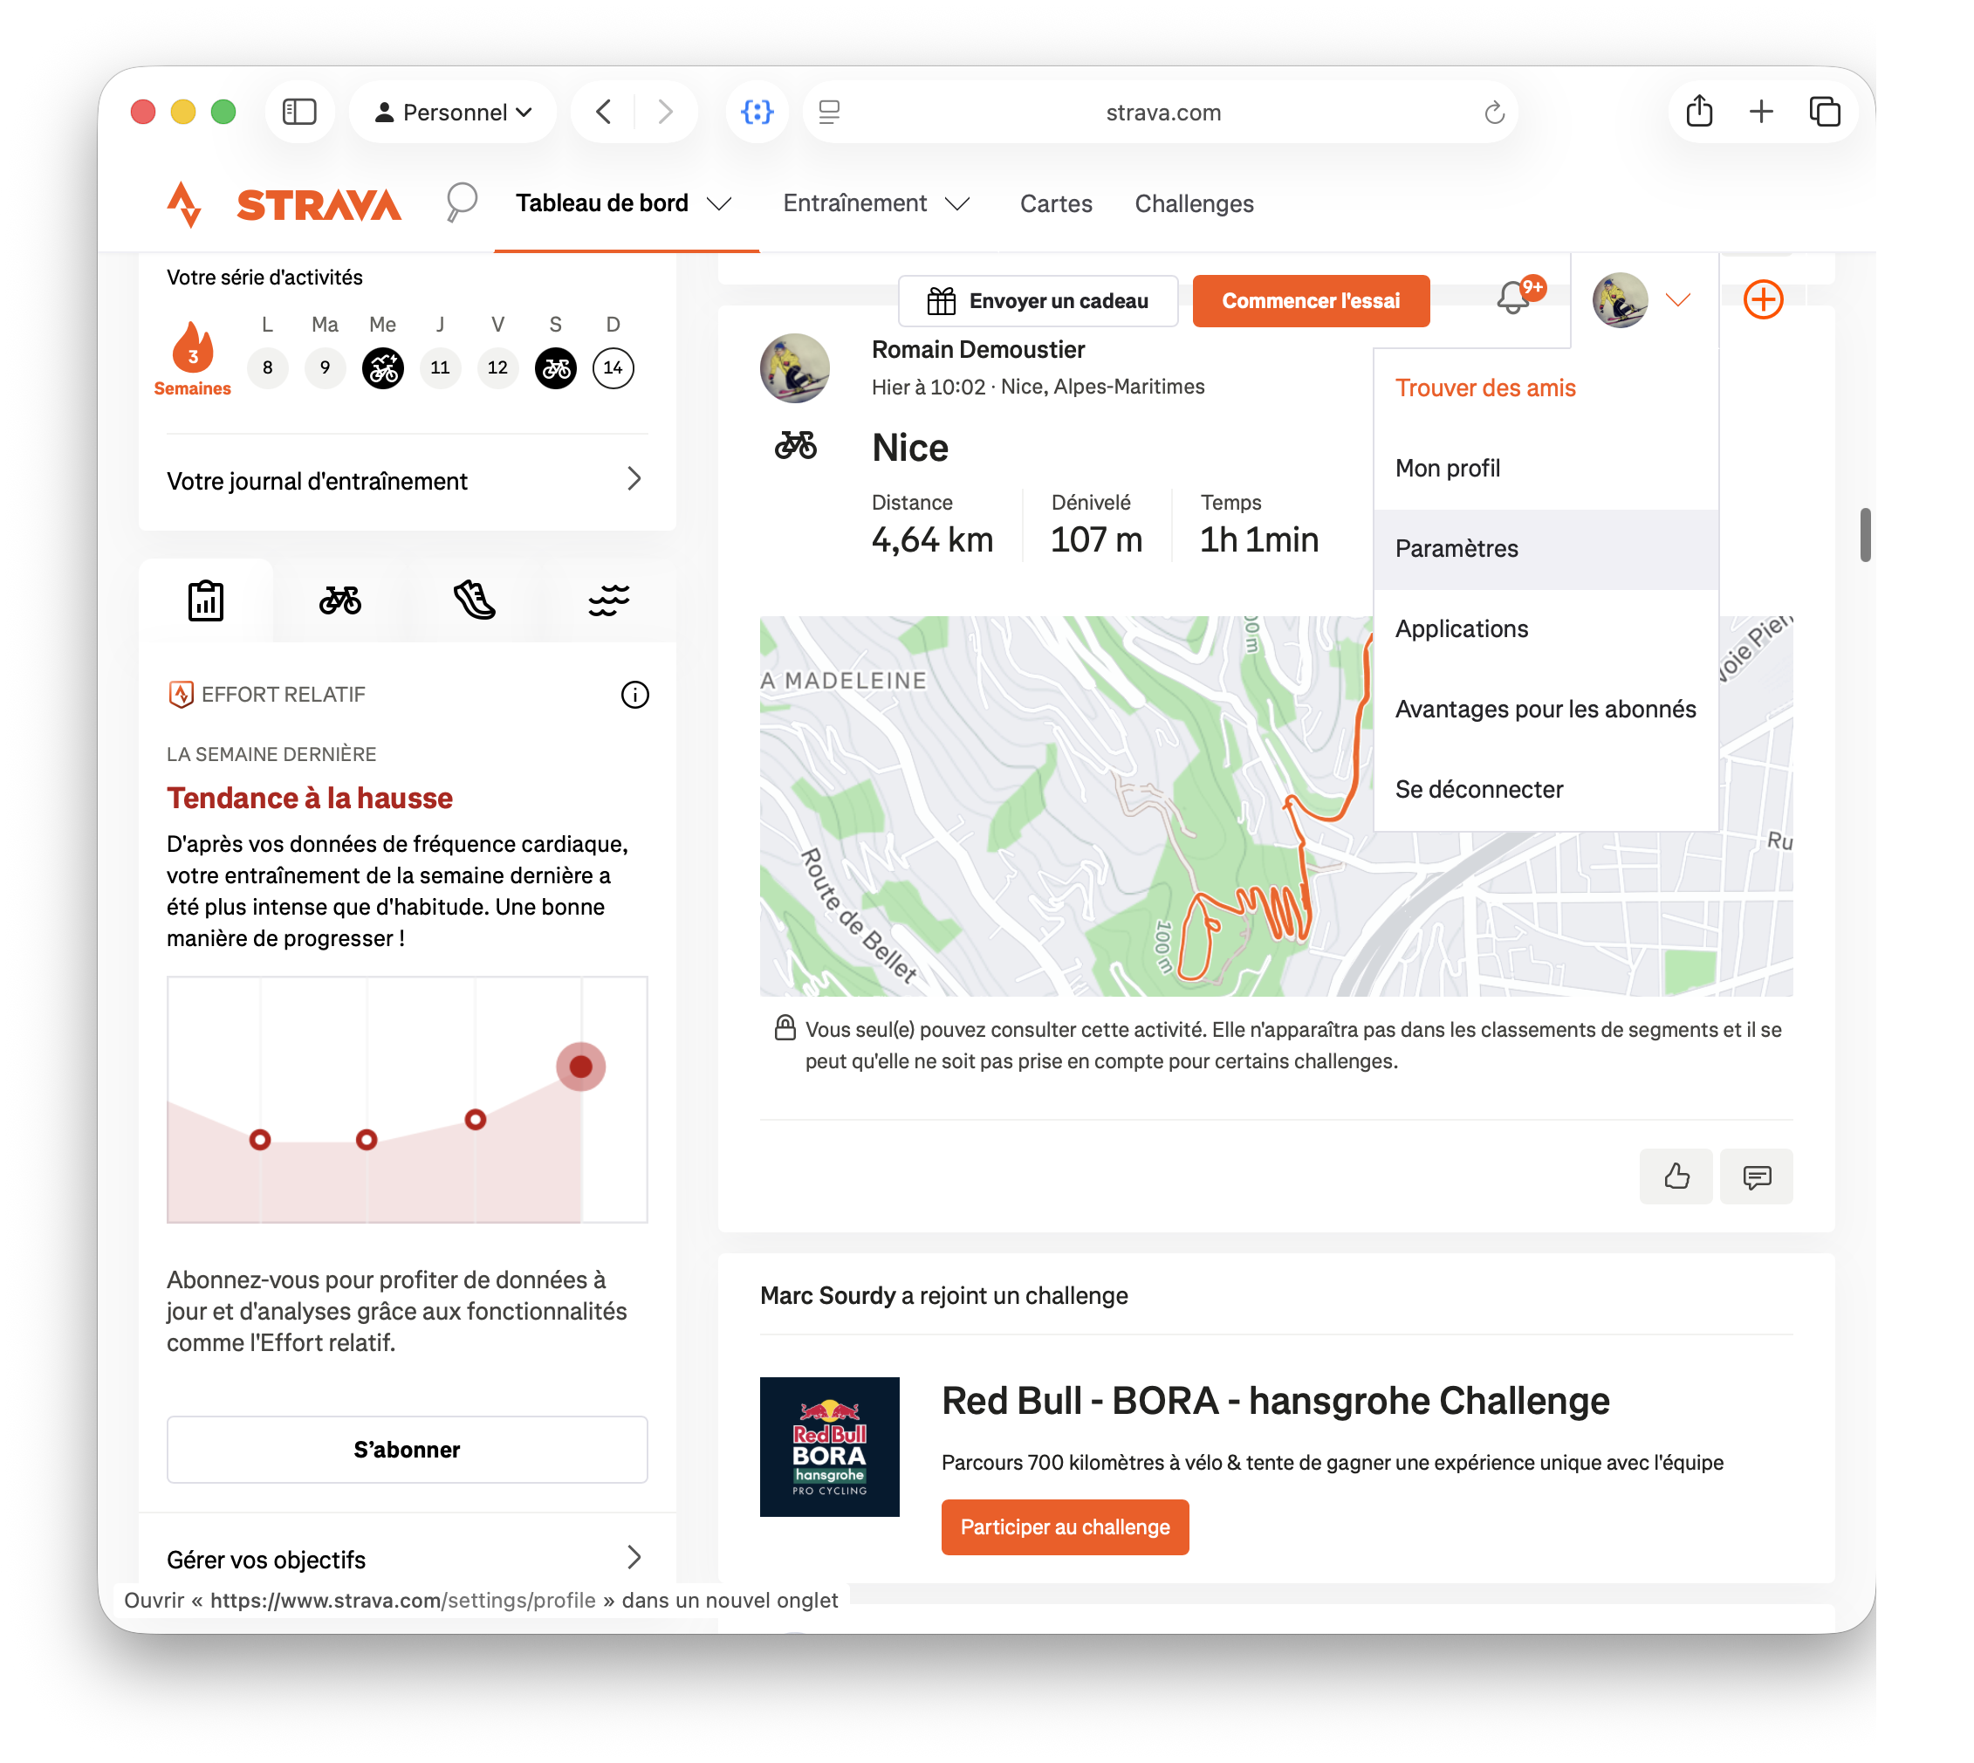Click the orange plus upload icon
This screenshot has width=1974, height=1763.
click(x=1764, y=299)
